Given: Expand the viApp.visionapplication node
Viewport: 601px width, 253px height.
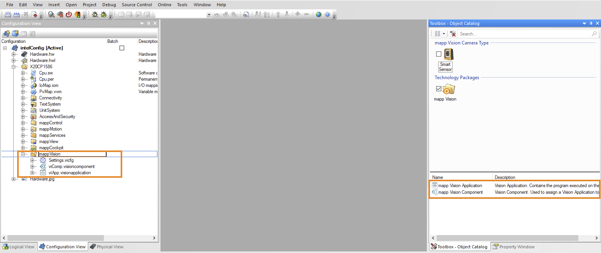Looking at the screenshot, I should [32, 173].
